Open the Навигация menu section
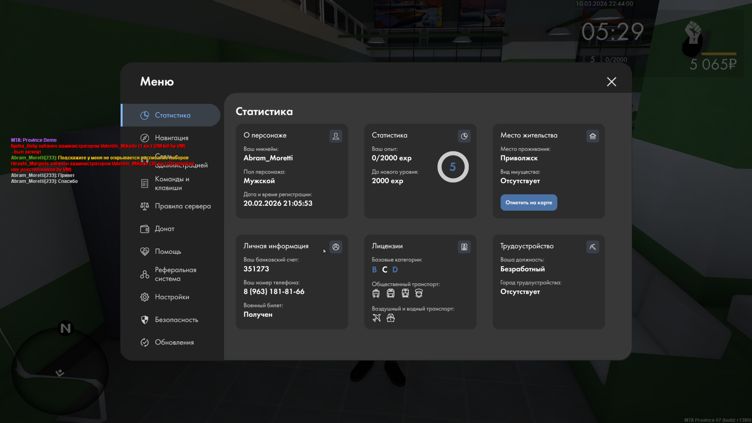Screen dimensions: 752x423 [171, 138]
